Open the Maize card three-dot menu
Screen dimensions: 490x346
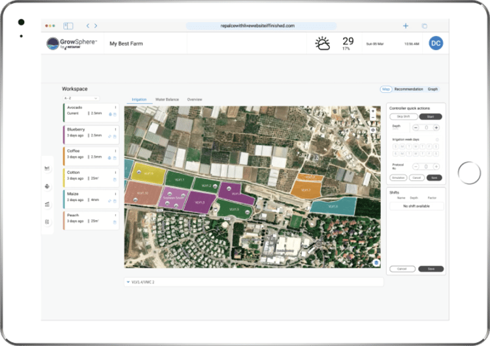tap(116, 194)
